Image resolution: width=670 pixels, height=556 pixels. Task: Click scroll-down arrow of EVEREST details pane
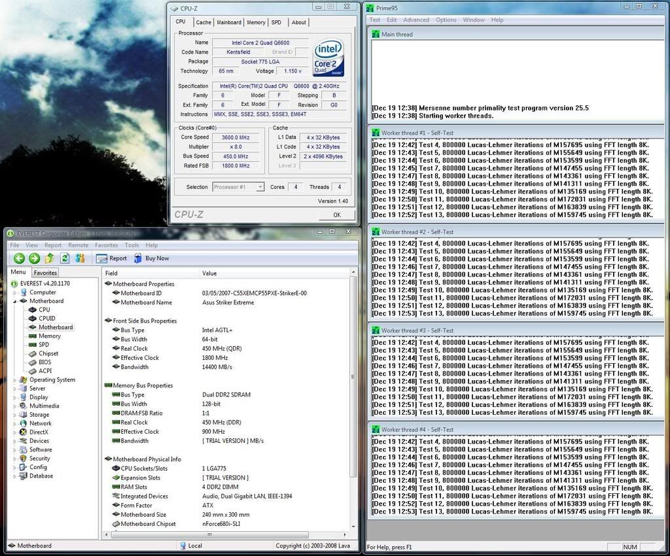click(x=353, y=527)
